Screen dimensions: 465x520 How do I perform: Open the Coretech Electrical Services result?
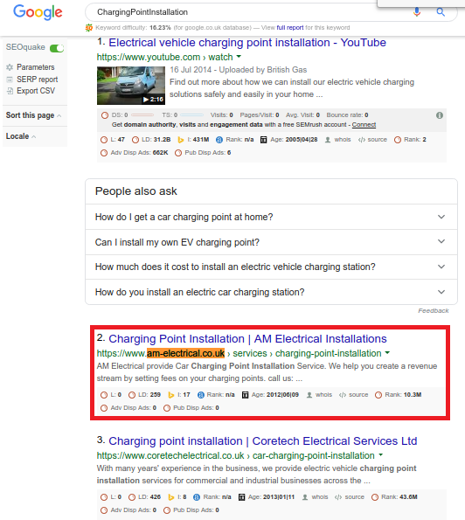[263, 440]
